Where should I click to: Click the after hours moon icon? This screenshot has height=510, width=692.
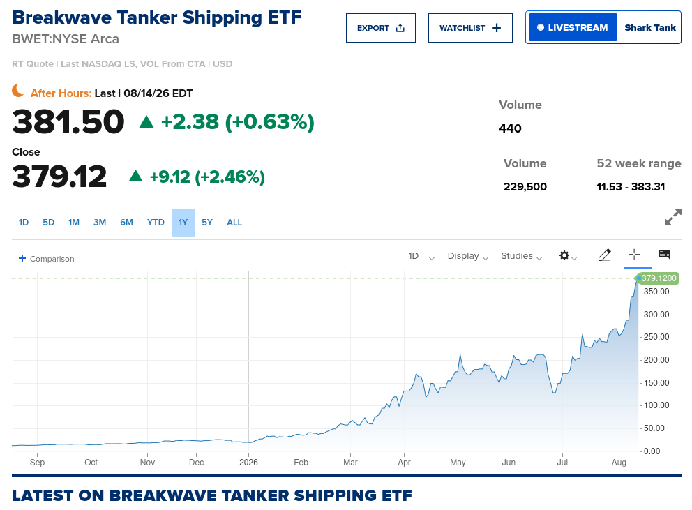coord(18,91)
